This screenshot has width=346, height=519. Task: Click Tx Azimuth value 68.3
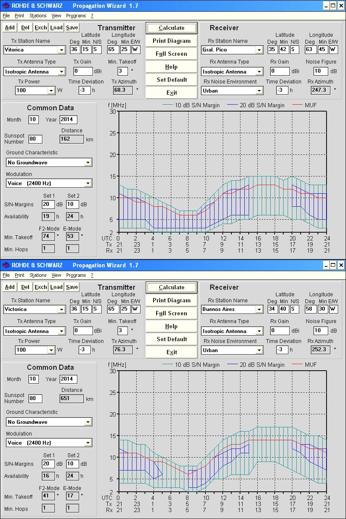[x=123, y=90]
